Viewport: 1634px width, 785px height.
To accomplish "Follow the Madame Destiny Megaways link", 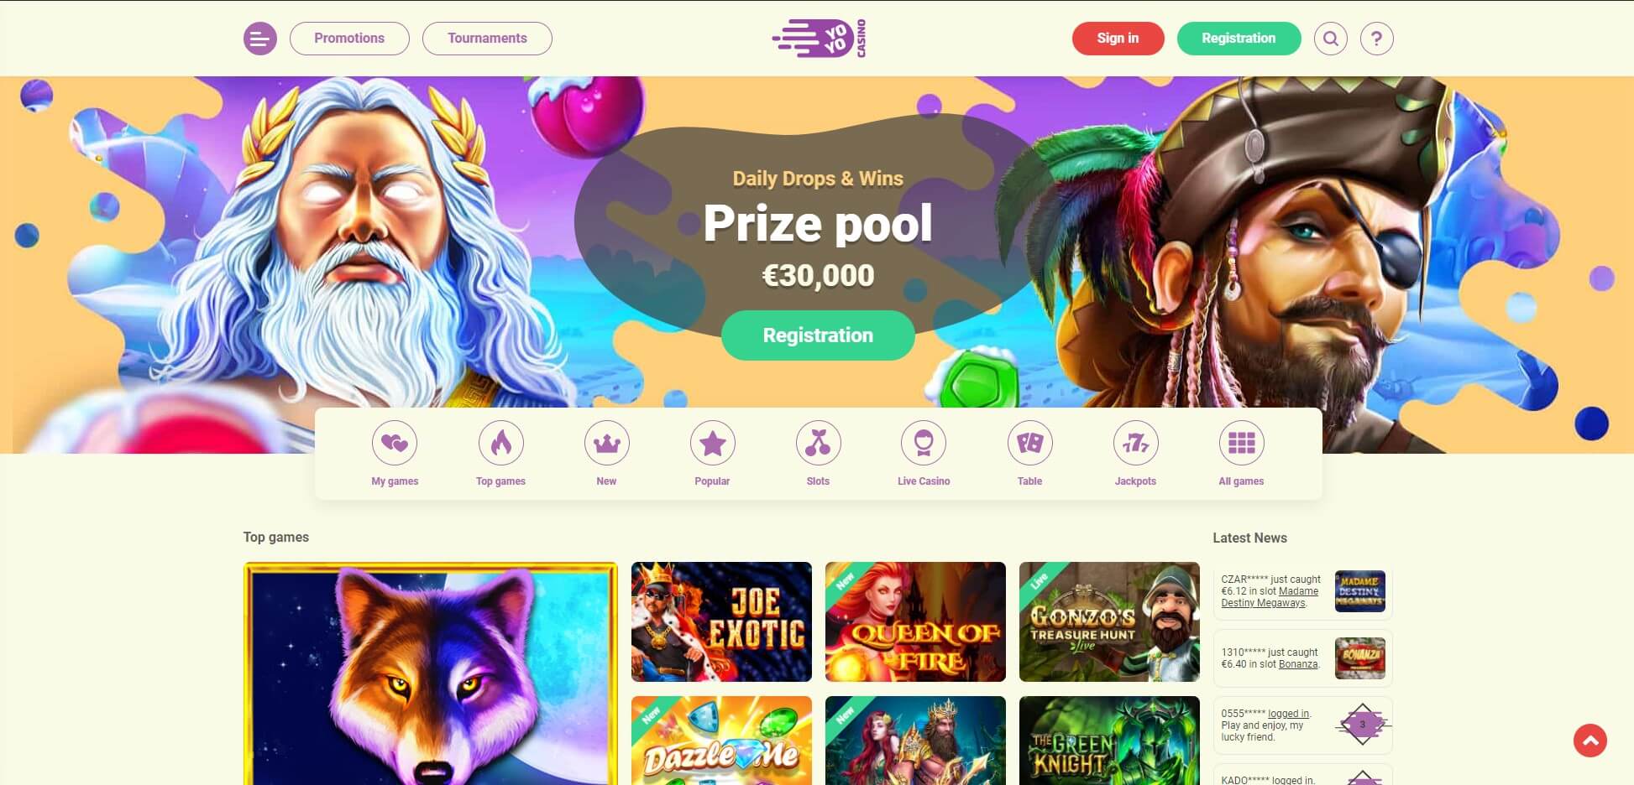I will [1270, 597].
